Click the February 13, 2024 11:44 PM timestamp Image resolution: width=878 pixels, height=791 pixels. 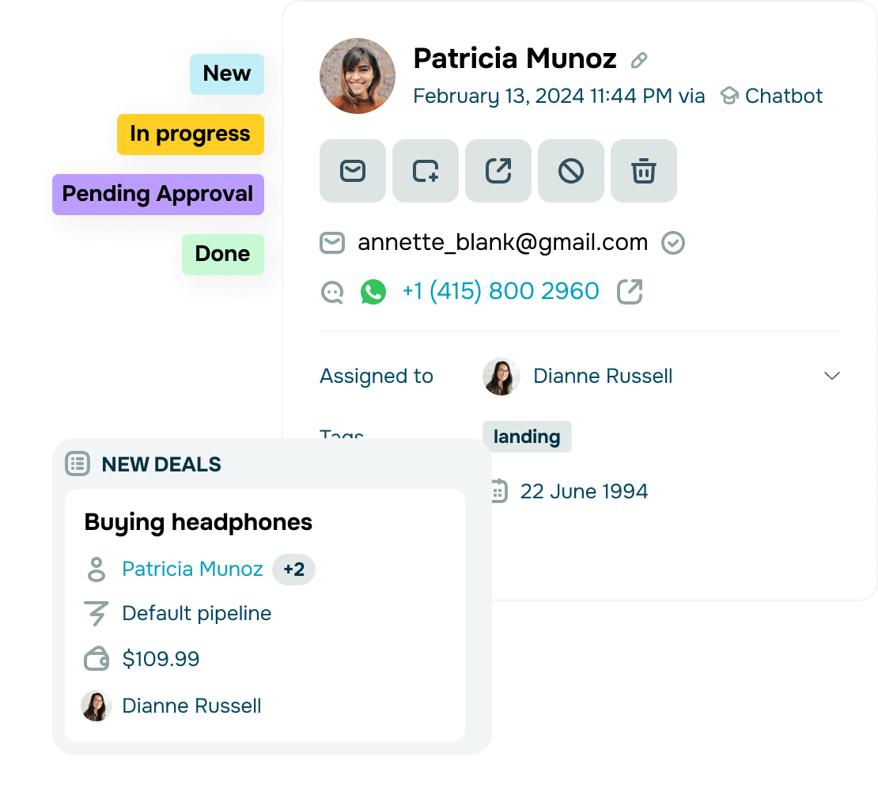(543, 97)
